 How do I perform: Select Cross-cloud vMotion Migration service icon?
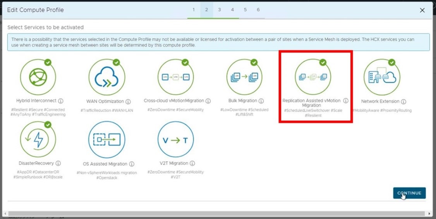coord(175,77)
